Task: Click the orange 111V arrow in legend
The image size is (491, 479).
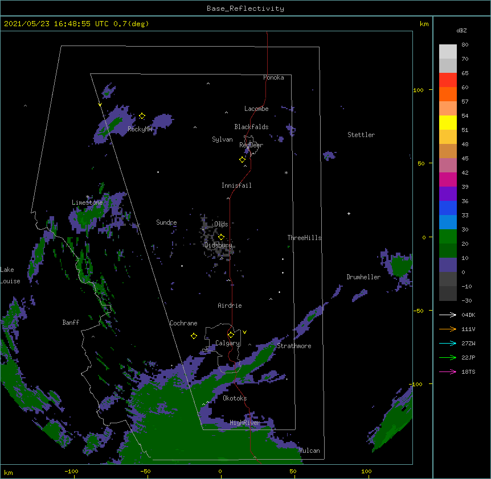Action: coord(448,329)
